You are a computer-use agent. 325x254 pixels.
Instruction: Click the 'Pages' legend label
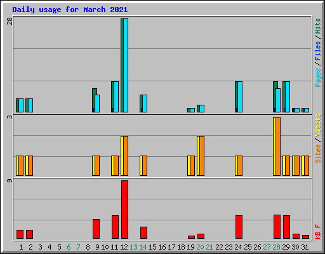[x=317, y=77]
